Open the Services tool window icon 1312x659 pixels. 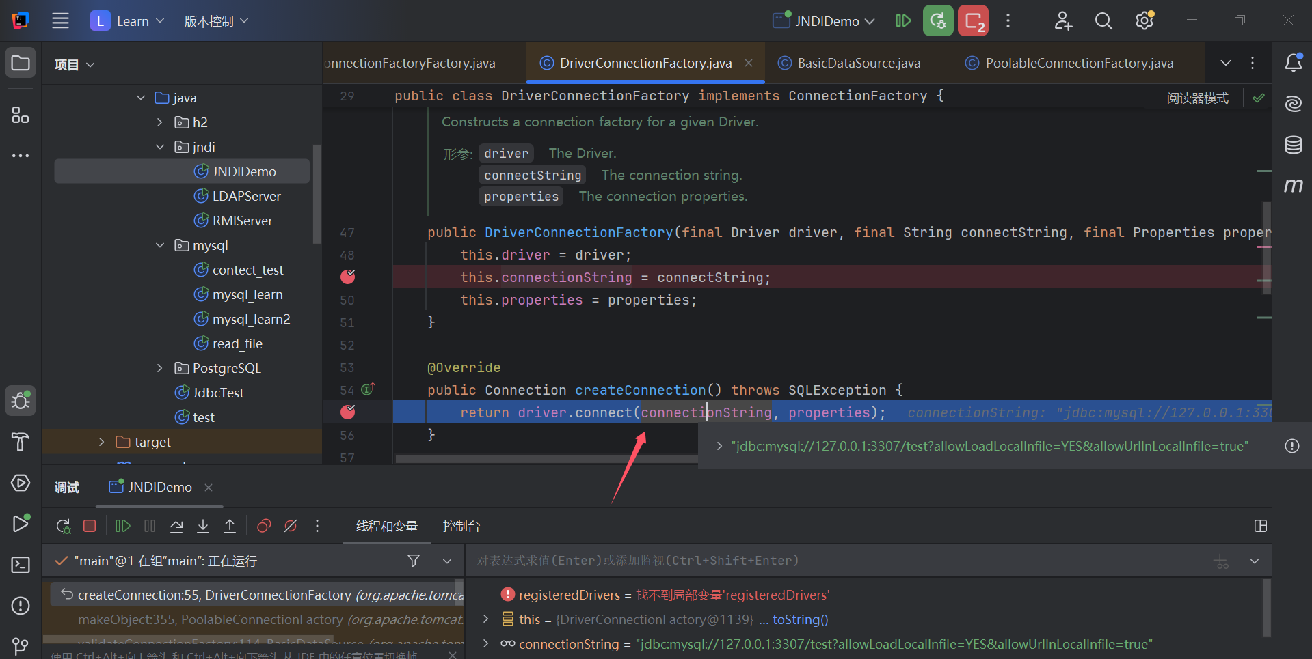point(21,483)
